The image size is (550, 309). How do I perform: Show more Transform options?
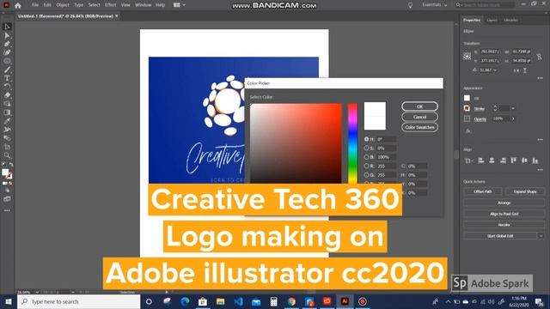(x=541, y=78)
